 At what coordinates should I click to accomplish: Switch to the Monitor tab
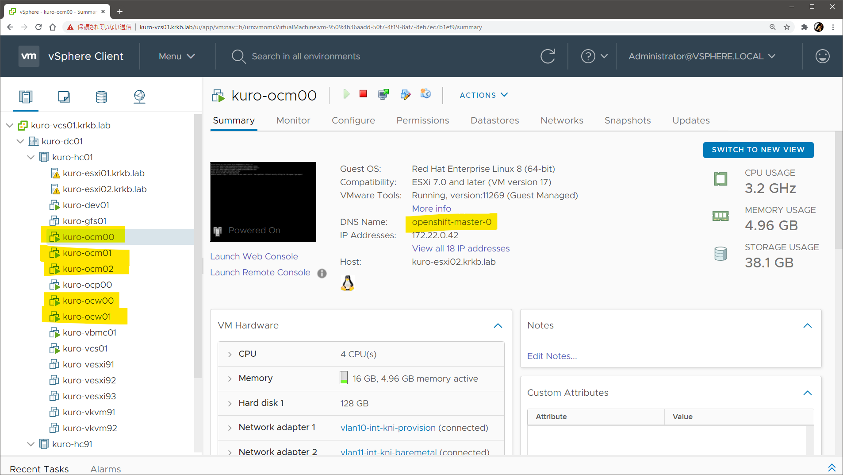pyautogui.click(x=293, y=120)
